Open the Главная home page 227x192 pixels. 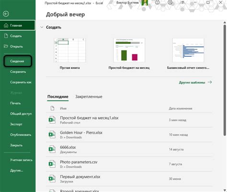(18, 25)
